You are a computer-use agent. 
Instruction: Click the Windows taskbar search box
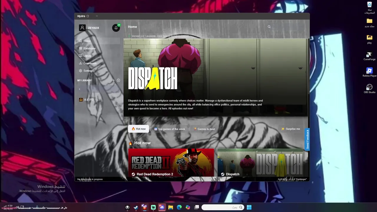pos(223,207)
